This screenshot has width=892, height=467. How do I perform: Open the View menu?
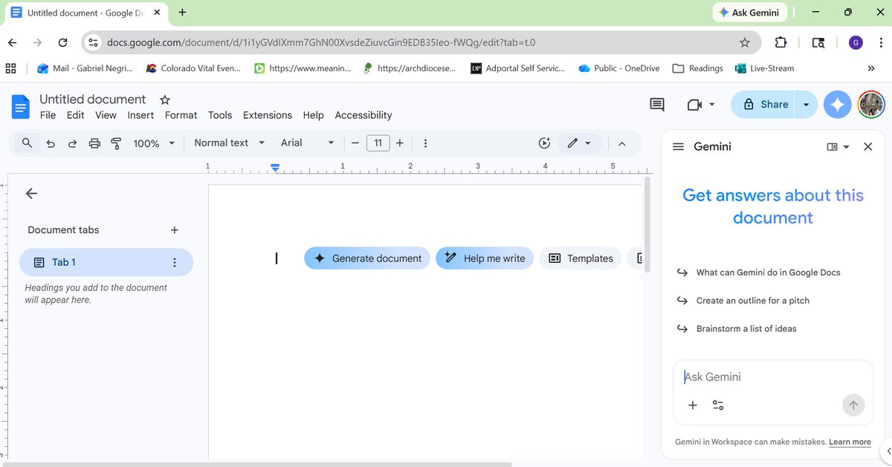[x=106, y=115]
